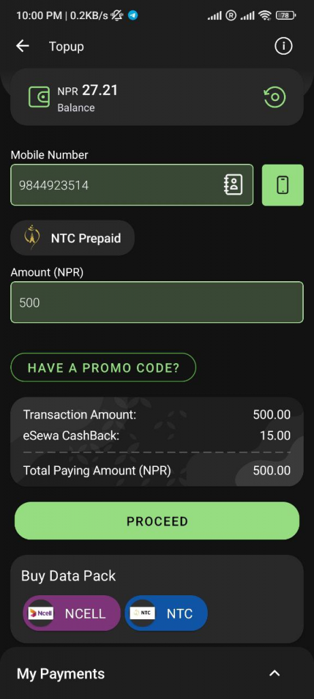Tap the balance refresh icon
The width and height of the screenshot is (314, 699).
click(x=274, y=97)
